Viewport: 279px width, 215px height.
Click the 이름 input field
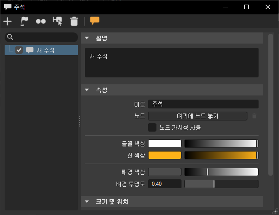coord(203,104)
